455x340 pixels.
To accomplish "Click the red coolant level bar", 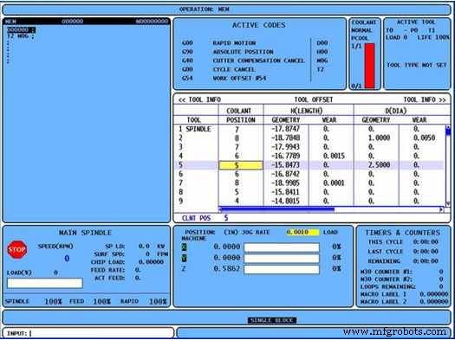I will (370, 66).
